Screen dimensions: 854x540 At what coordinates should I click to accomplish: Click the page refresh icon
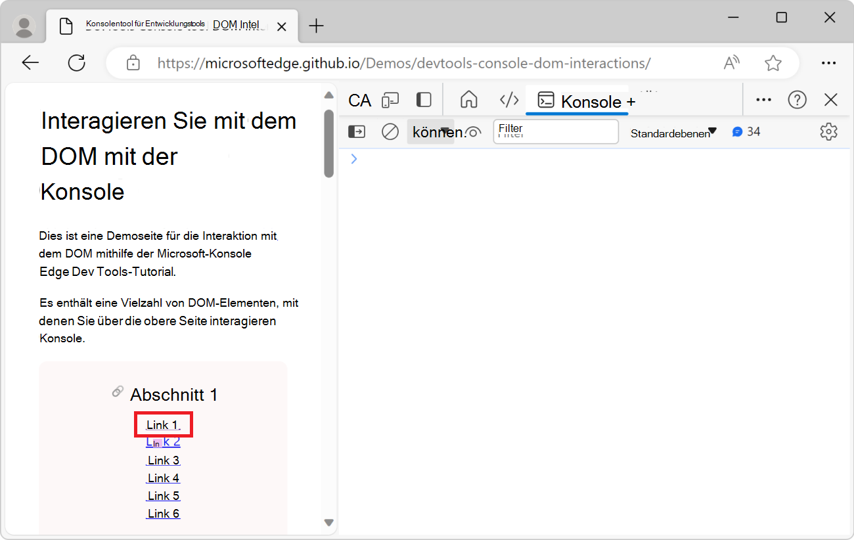point(76,62)
